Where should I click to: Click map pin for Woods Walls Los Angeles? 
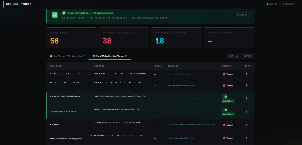246,138
